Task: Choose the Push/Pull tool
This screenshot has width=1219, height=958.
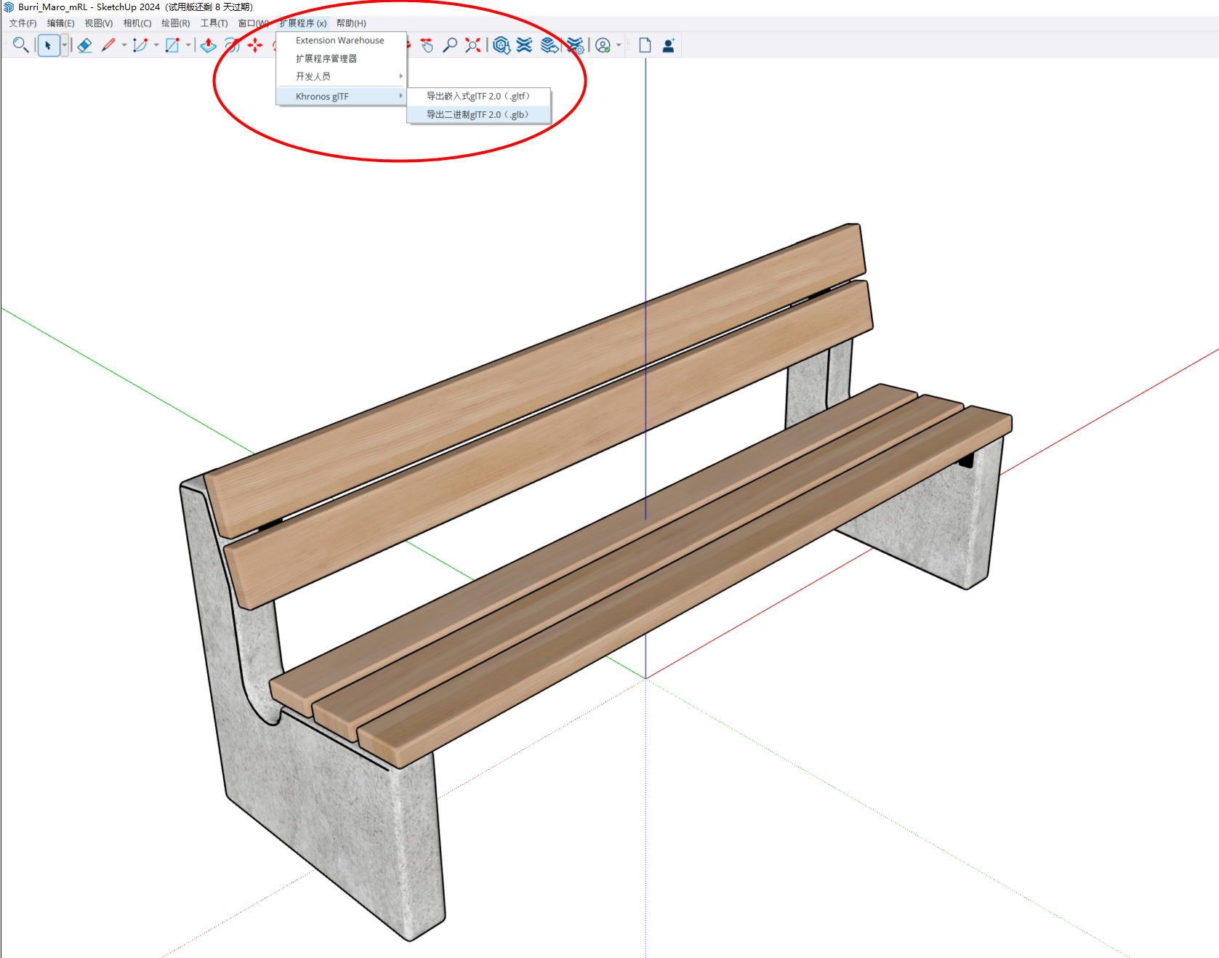Action: coord(209,45)
